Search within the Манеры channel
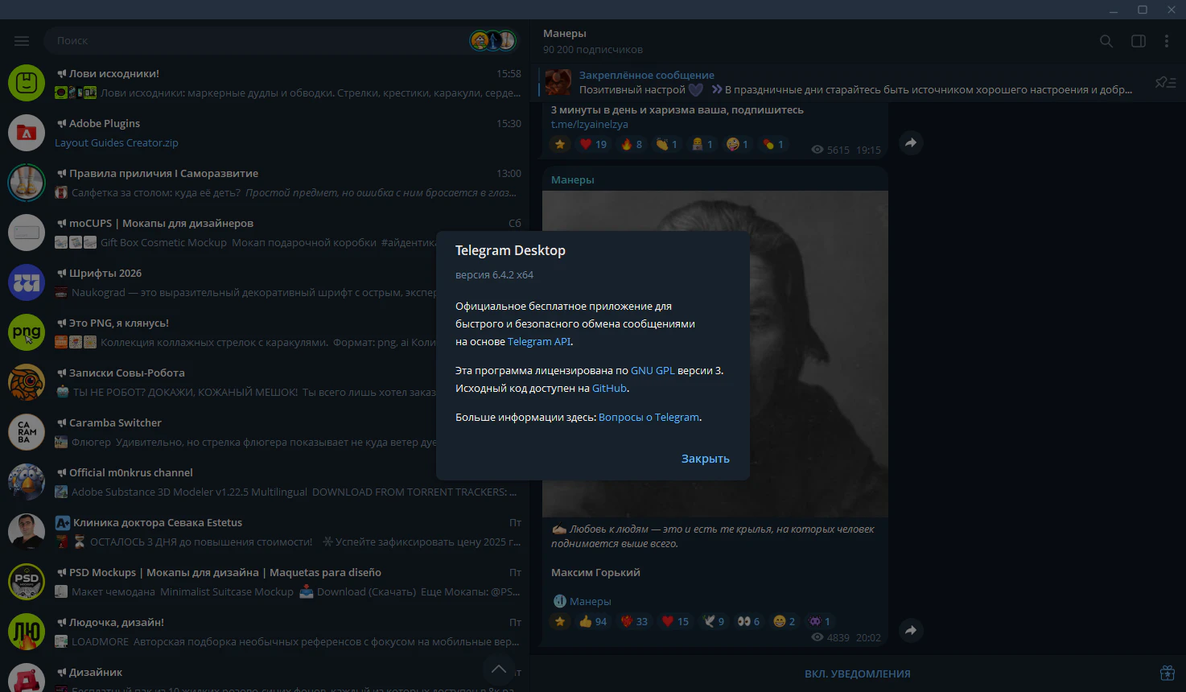The height and width of the screenshot is (692, 1186). coord(1106,41)
